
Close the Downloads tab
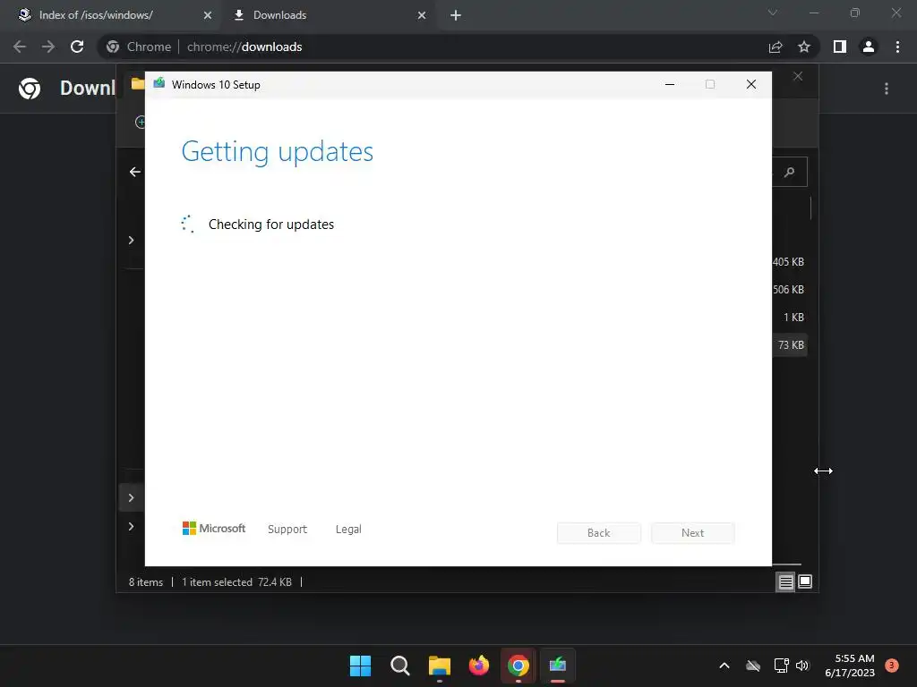(422, 15)
